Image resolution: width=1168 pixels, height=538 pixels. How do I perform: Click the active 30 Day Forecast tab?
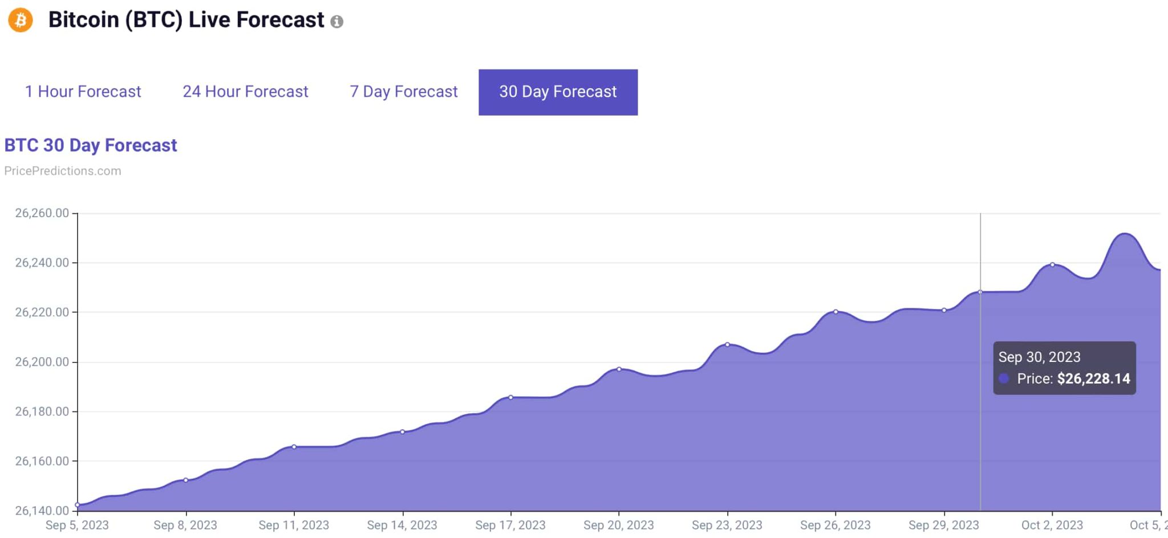558,92
